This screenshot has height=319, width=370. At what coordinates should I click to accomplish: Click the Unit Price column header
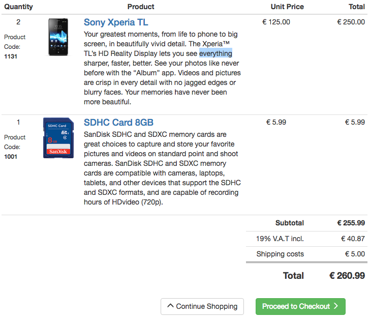pyautogui.click(x=287, y=7)
